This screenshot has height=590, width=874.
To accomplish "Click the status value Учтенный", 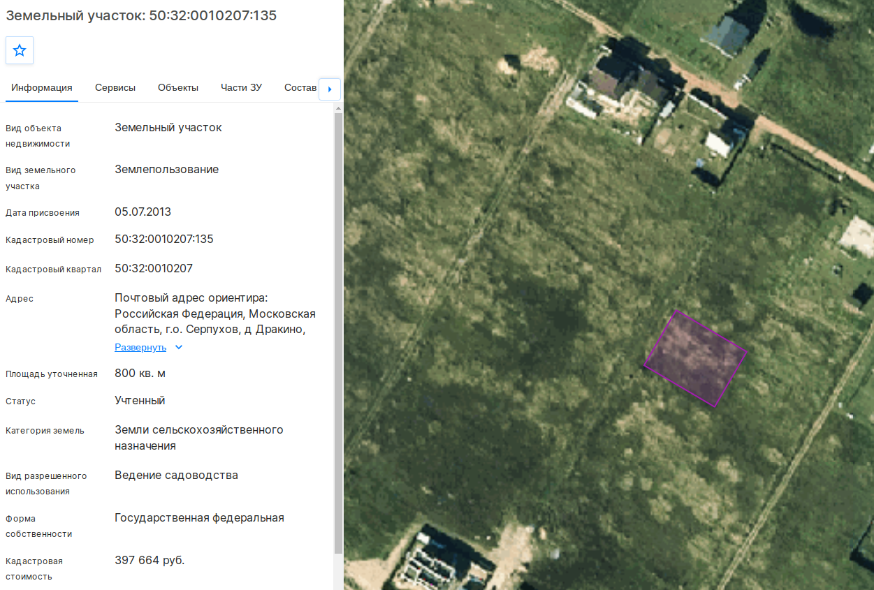I will tap(140, 400).
